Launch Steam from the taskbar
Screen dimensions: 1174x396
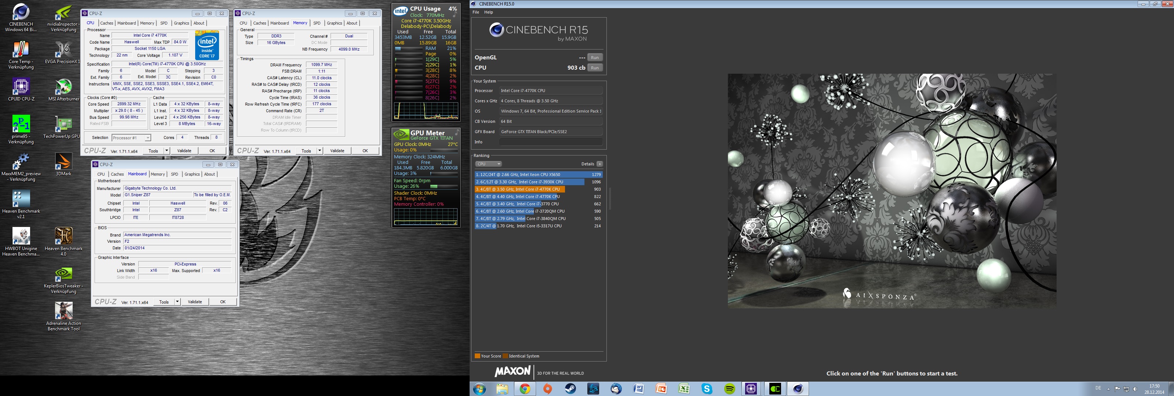(570, 389)
